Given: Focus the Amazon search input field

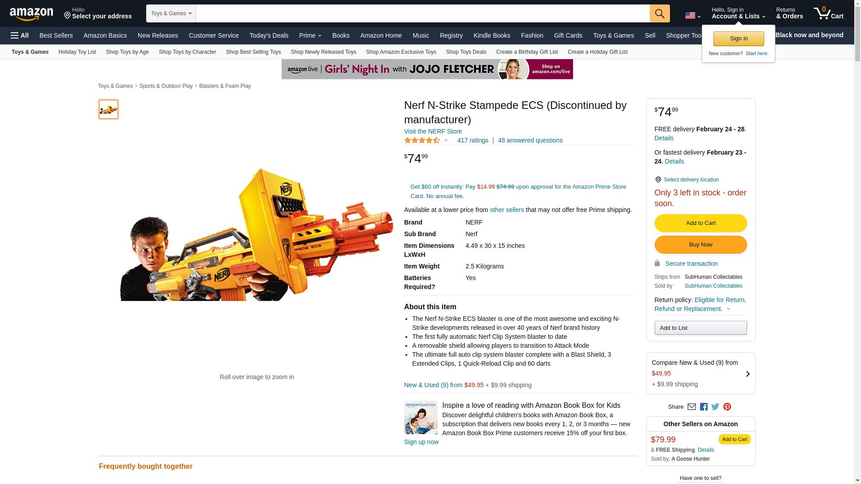Looking at the screenshot, I should [x=422, y=13].
